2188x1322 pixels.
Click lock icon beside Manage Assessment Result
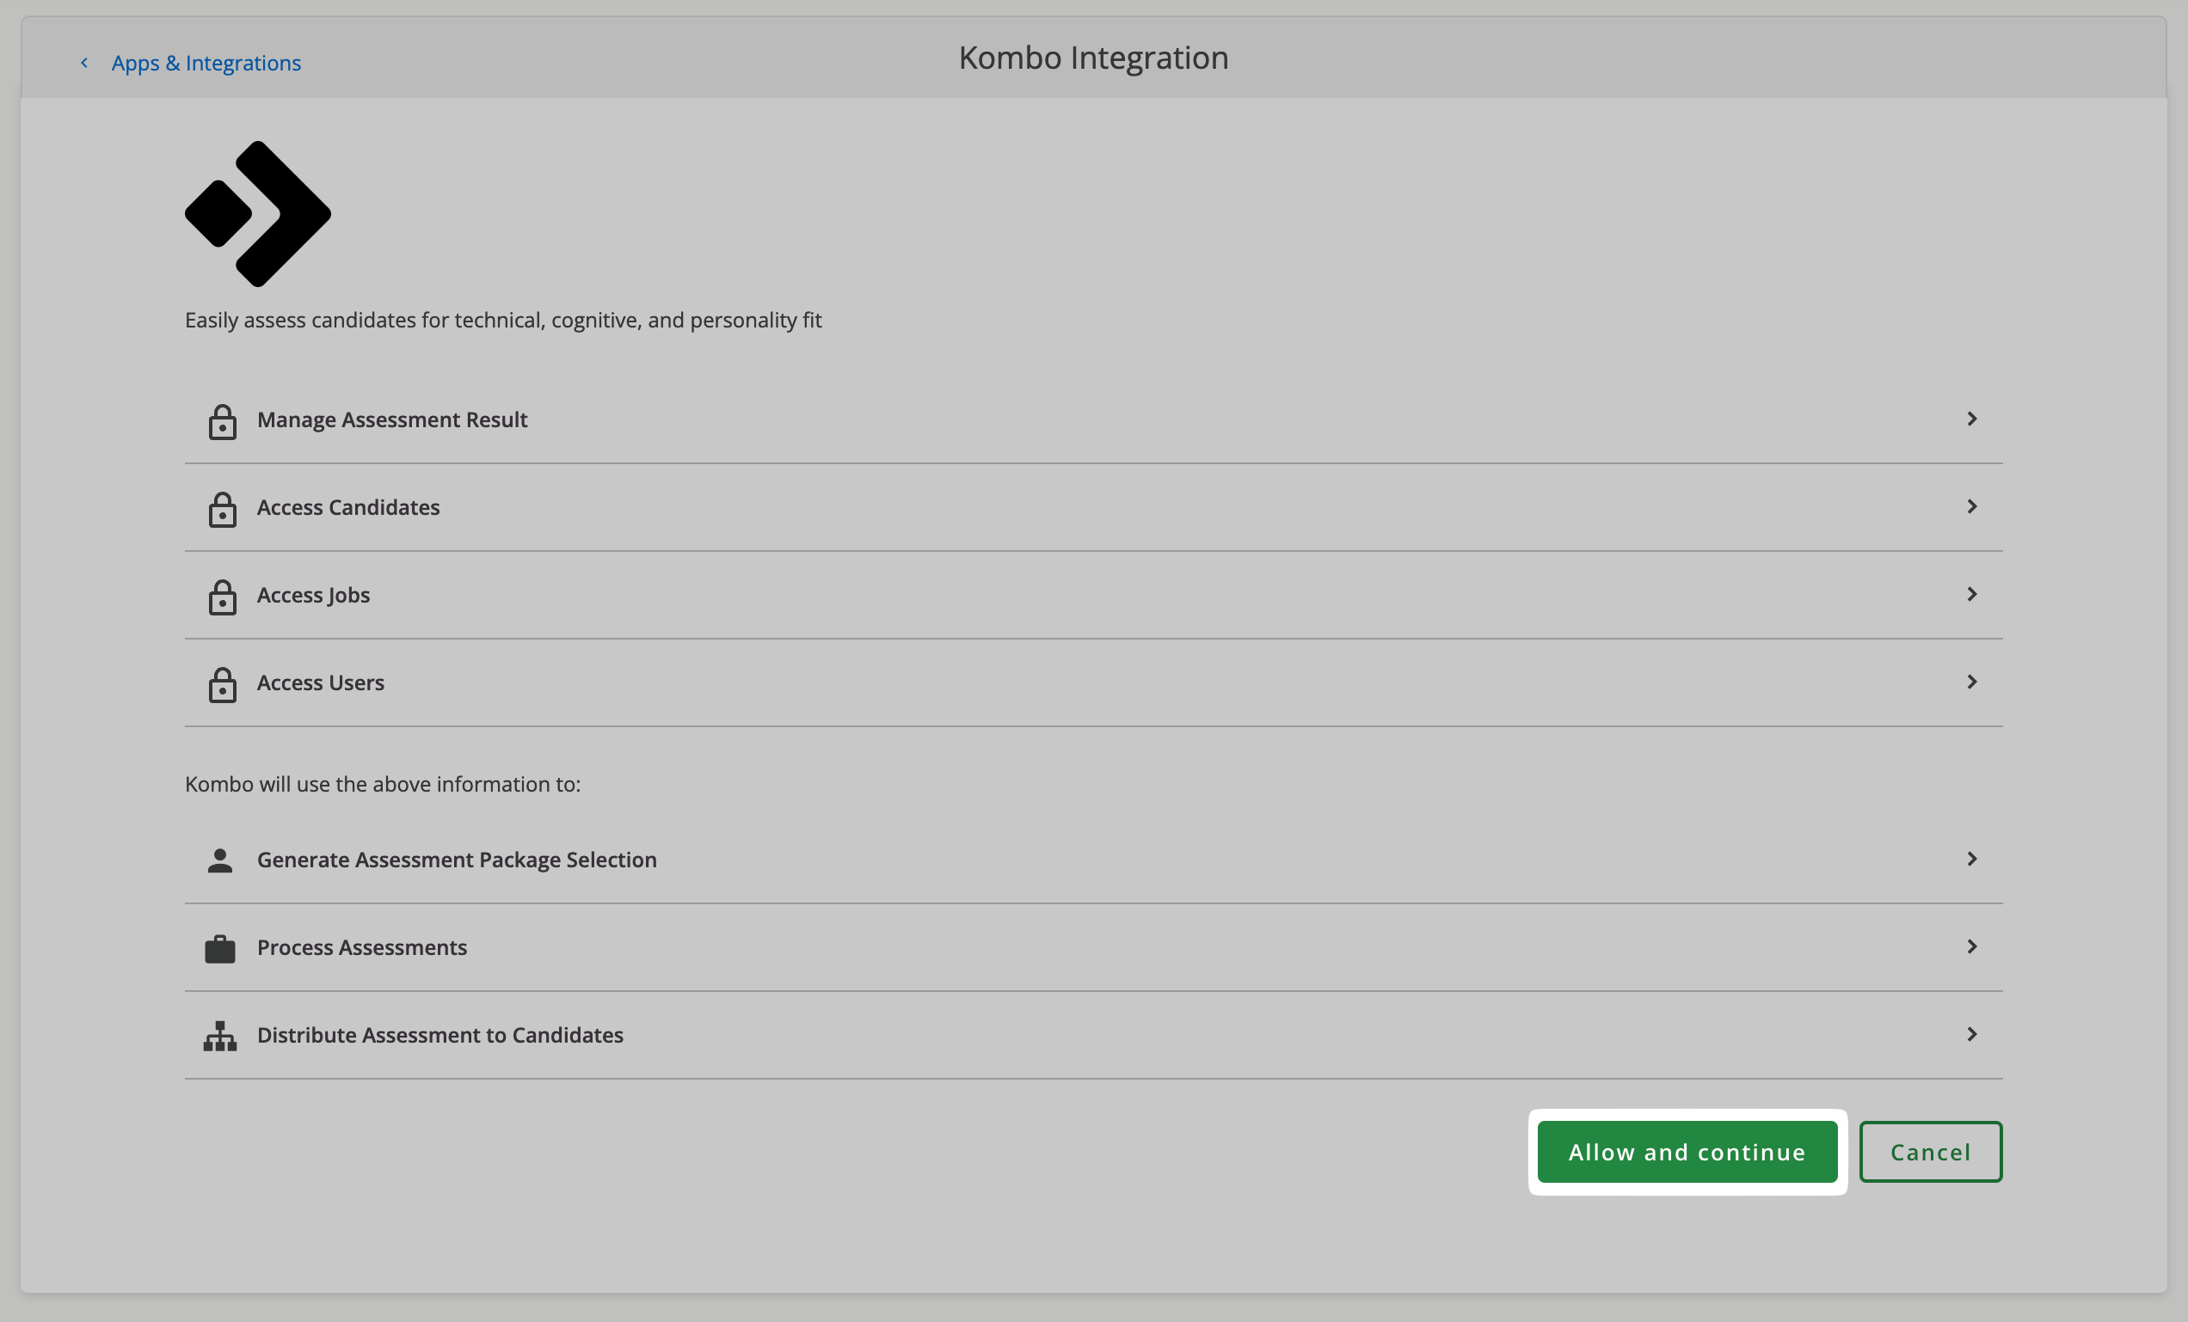222,421
